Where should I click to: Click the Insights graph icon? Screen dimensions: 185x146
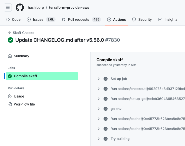click(x=160, y=19)
